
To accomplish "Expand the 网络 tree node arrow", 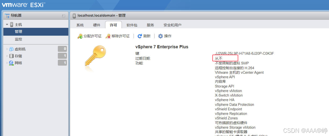I will point(7,63).
